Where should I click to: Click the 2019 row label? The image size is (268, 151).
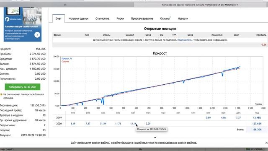point(59,118)
